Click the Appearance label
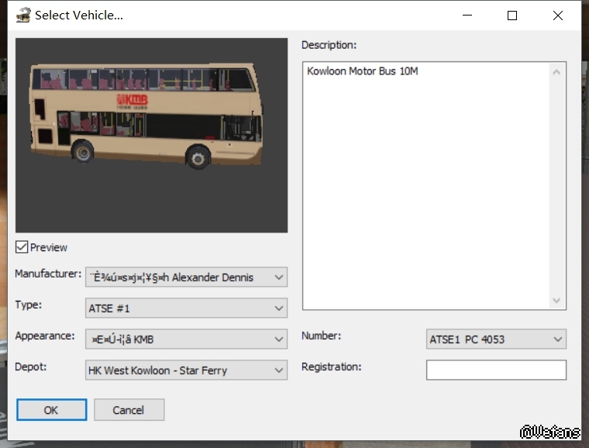 pos(45,336)
